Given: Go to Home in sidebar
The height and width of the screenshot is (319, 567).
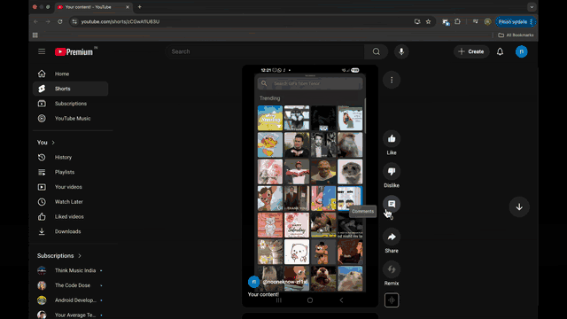Looking at the screenshot, I should [x=71, y=74].
